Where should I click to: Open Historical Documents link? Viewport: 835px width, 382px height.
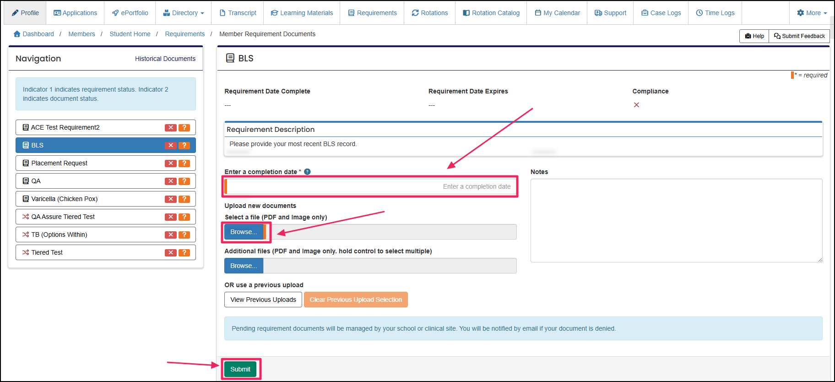(x=165, y=59)
